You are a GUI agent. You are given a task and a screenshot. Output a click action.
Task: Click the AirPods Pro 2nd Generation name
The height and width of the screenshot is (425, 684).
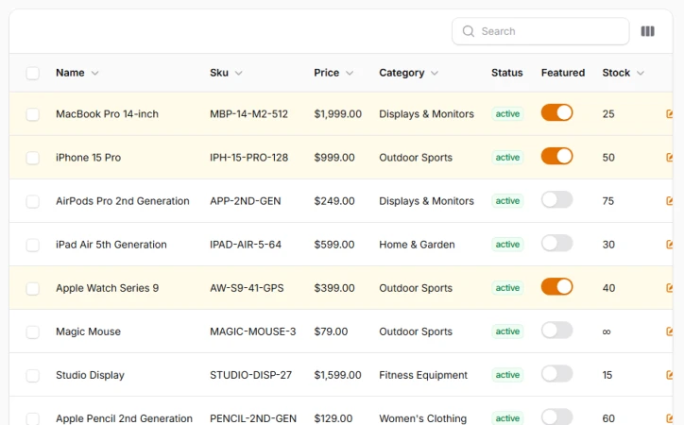123,201
